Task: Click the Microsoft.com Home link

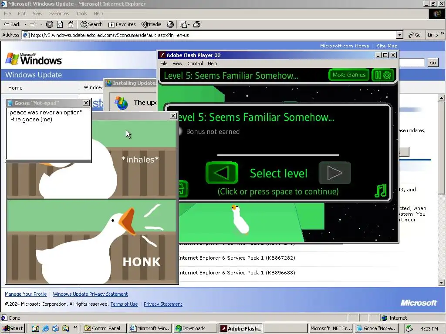Action: coord(345,46)
